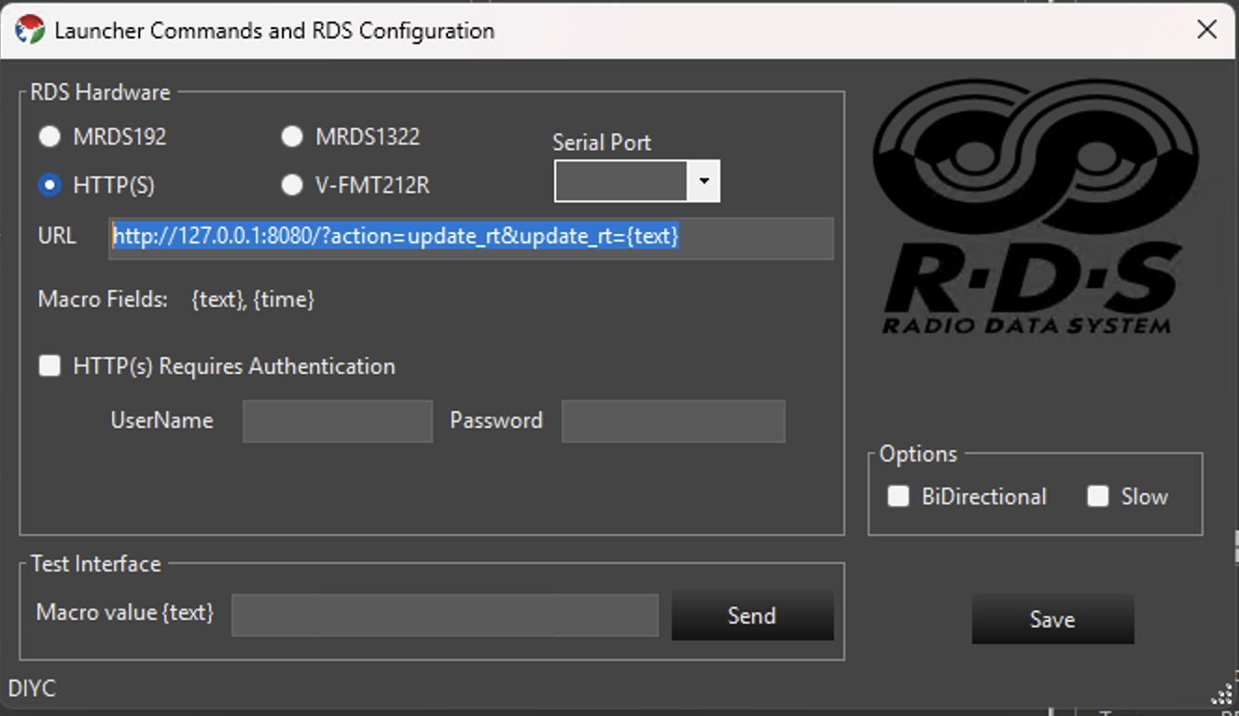
Task: Click the Macro Fields {text} label
Action: (x=175, y=299)
